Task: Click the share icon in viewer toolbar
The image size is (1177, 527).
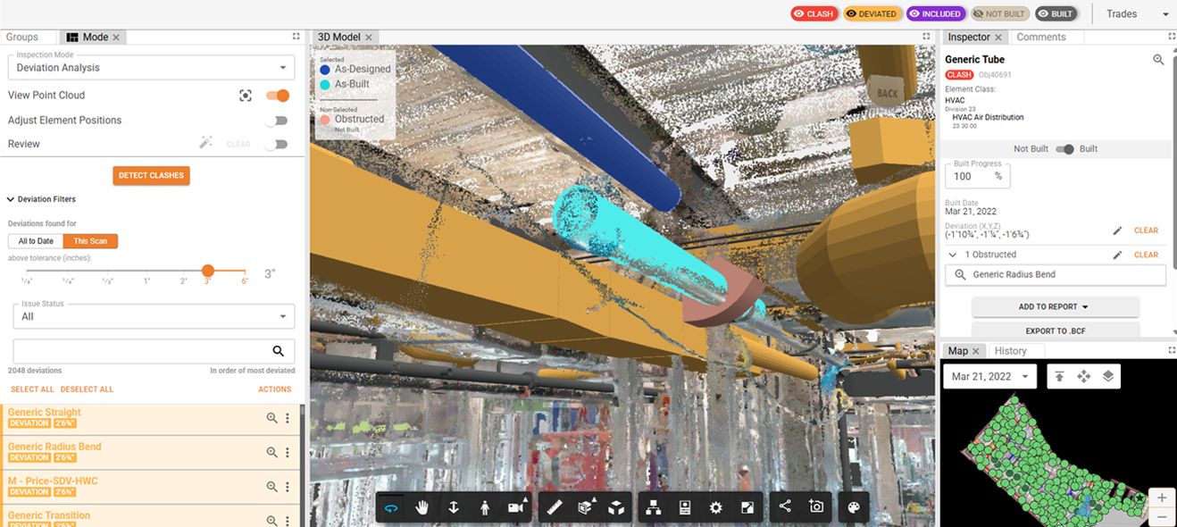Action: pyautogui.click(x=785, y=506)
